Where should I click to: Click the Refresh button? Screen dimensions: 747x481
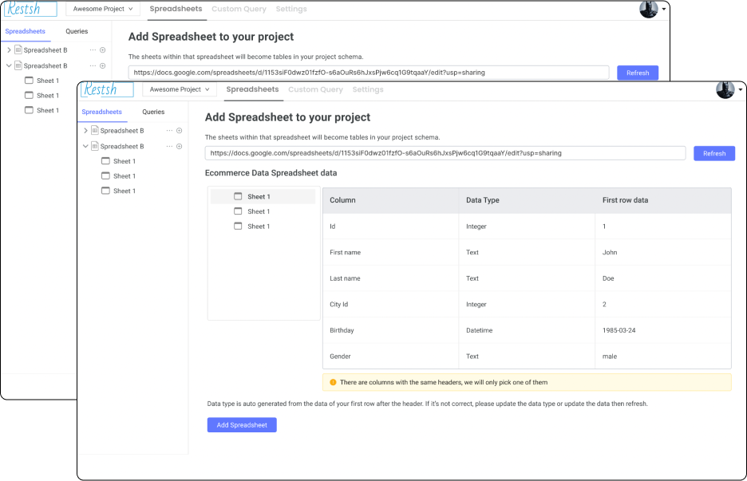(713, 152)
